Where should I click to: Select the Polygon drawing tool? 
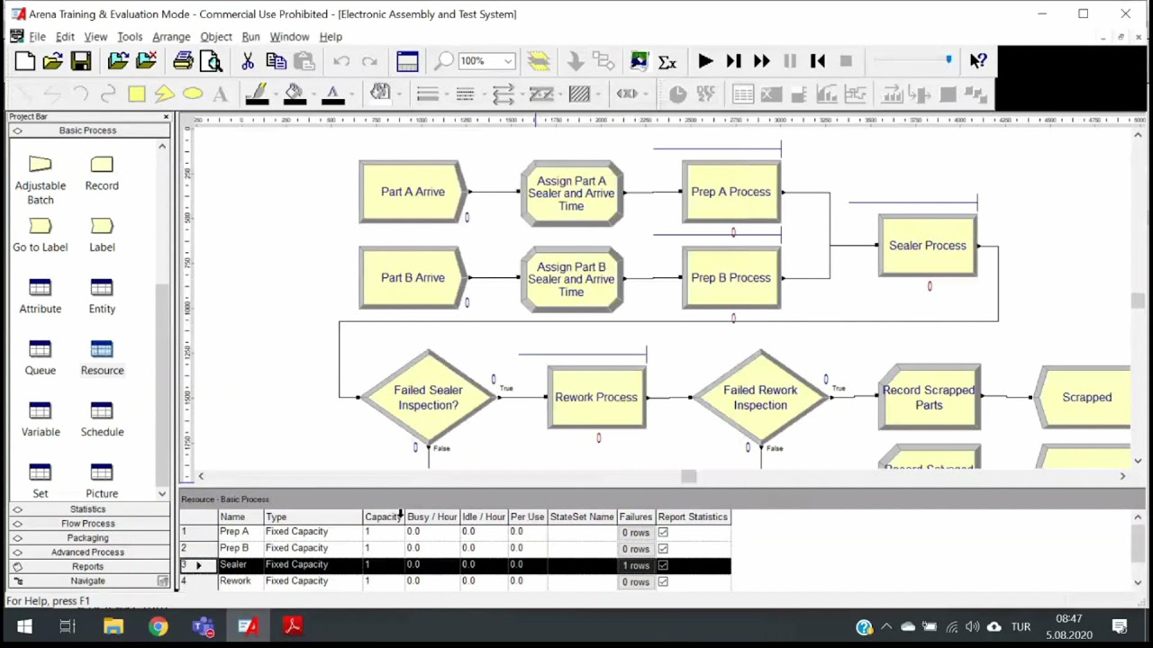(x=164, y=94)
